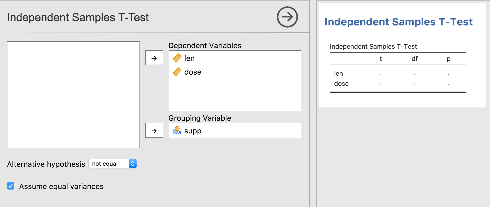Viewport: 490px width, 207px height.
Task: Click the arrow button beside Grouping Variable
Action: click(154, 130)
